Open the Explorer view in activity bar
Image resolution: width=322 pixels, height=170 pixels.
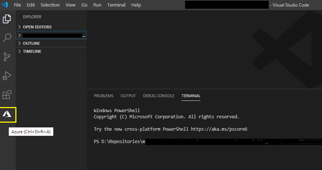click(7, 19)
